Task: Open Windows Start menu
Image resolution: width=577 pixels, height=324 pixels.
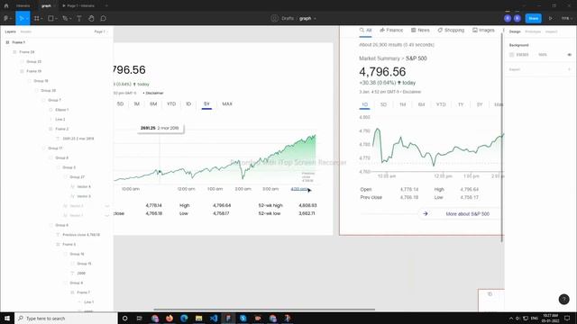Action: tap(7, 318)
